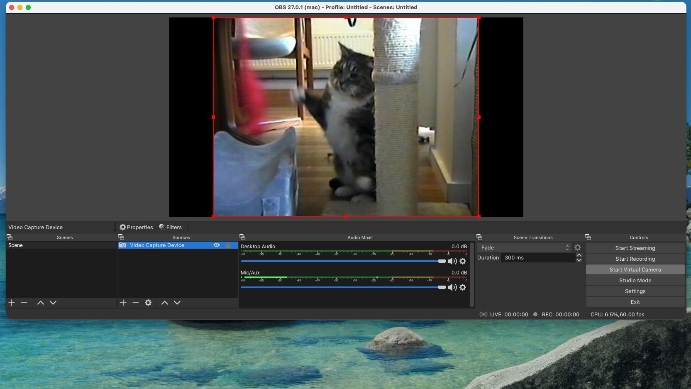Add a new source with plus icon
This screenshot has height=389, width=691.
pos(123,303)
